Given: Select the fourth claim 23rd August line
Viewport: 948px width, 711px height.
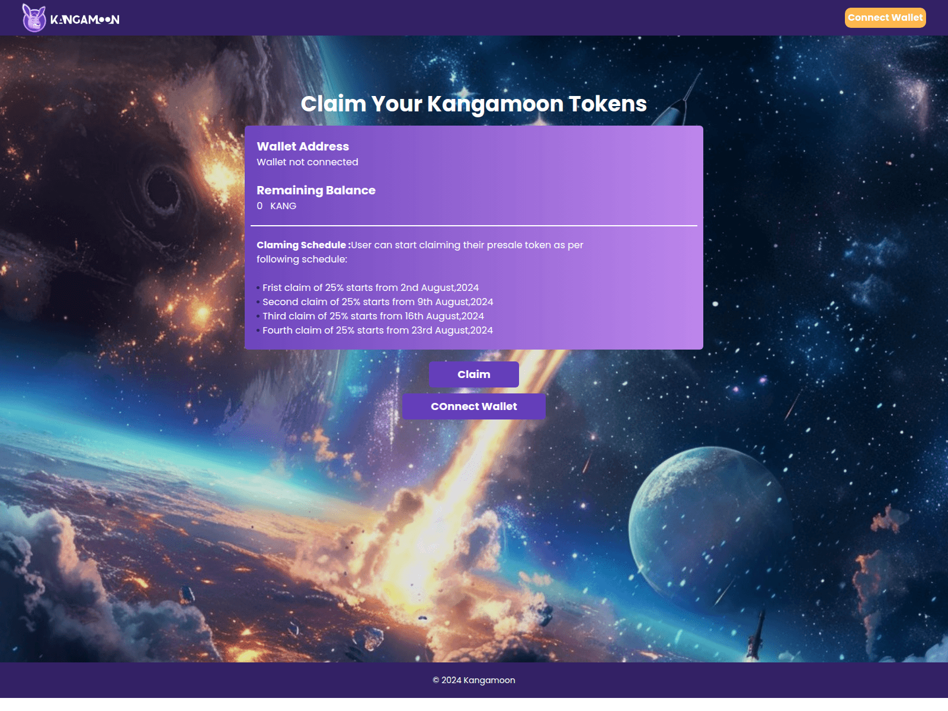Looking at the screenshot, I should click(377, 331).
